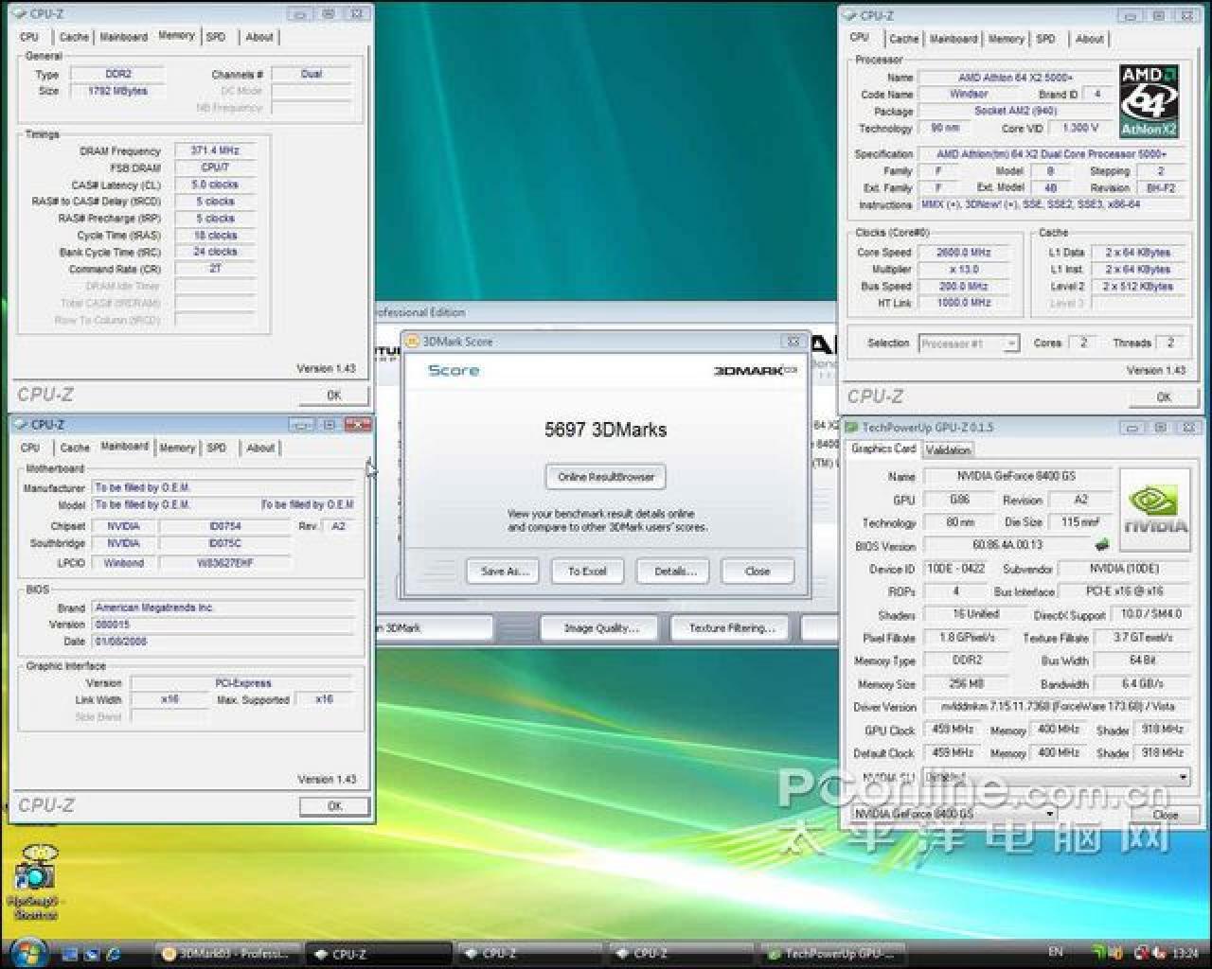Viewport: 1212px width, 969px height.
Task: Click Online ResultBrowser button
Action: click(x=606, y=477)
